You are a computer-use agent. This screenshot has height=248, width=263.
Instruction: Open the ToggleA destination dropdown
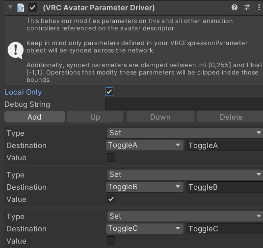[145, 145]
